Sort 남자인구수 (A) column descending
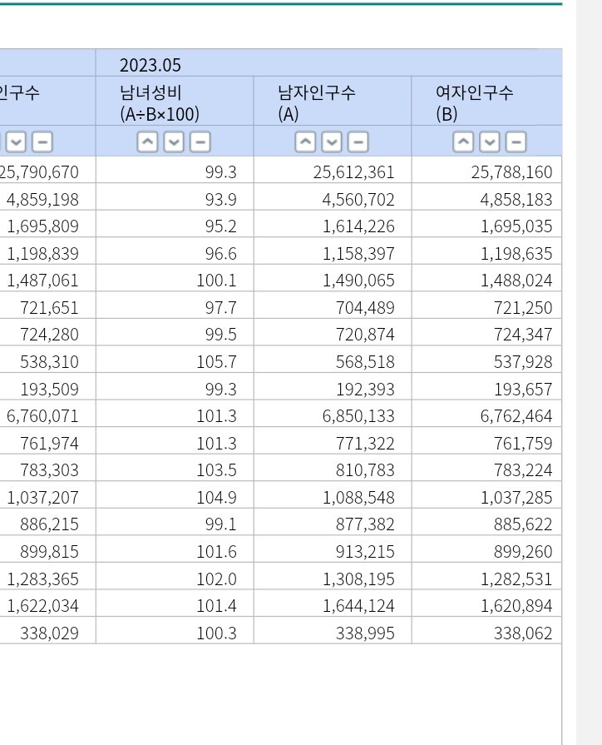This screenshot has width=602, height=745. (332, 142)
